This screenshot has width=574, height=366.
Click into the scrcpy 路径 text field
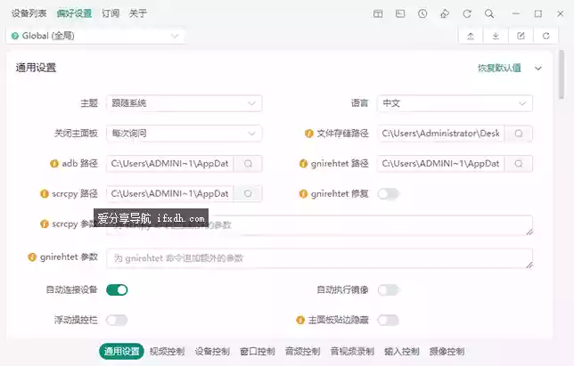point(170,193)
